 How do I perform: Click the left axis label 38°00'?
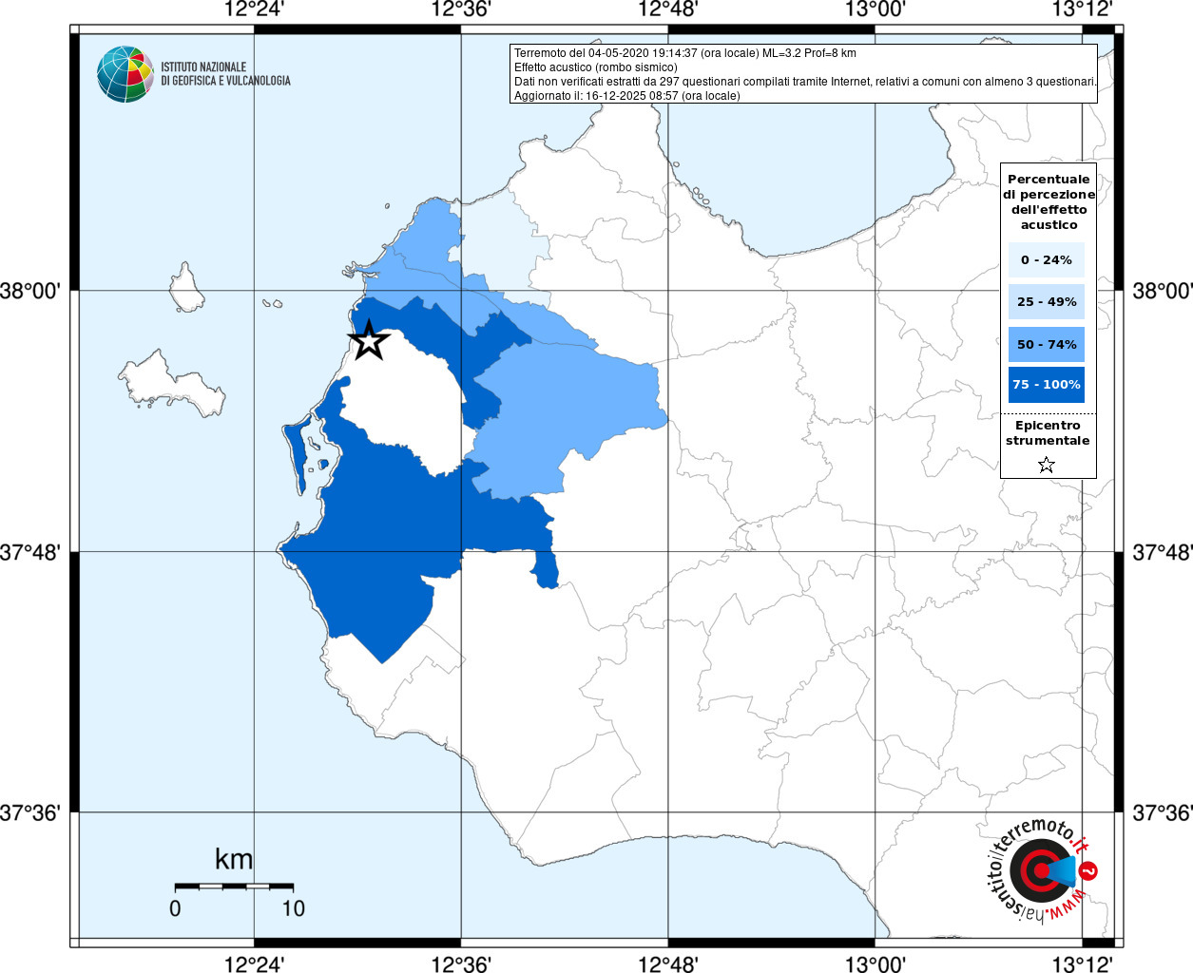31,291
